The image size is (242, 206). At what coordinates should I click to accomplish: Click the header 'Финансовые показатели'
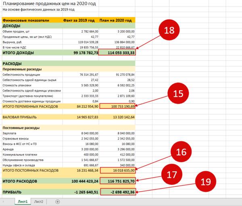(26, 21)
